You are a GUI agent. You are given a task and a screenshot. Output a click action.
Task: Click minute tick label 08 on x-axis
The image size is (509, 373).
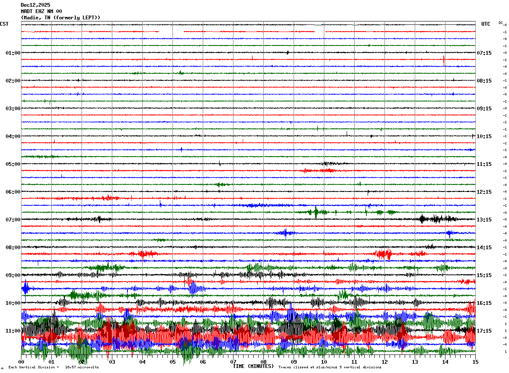coord(264,362)
